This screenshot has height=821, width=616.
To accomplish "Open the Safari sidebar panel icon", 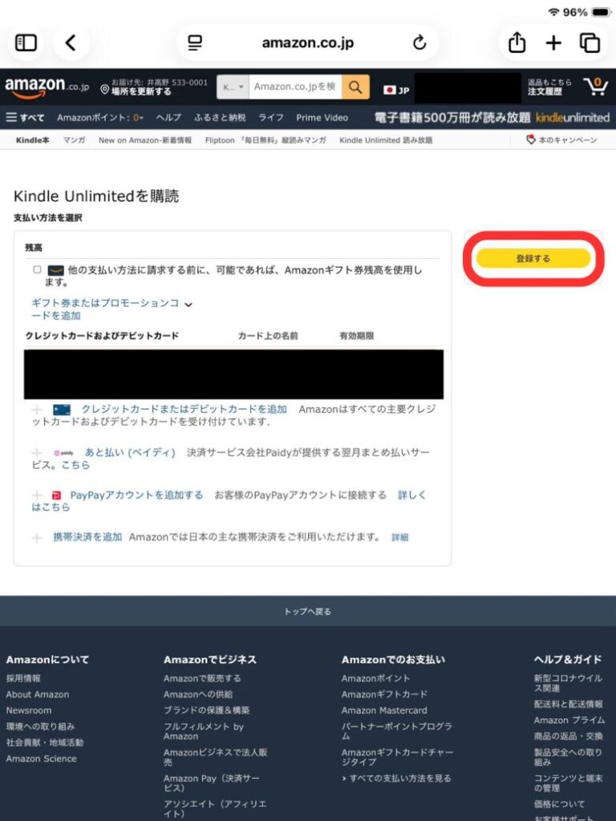I will (x=26, y=42).
